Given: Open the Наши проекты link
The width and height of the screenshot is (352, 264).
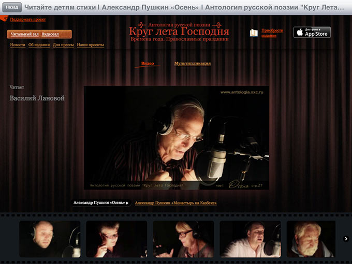Looking at the screenshot, I should pos(91,45).
